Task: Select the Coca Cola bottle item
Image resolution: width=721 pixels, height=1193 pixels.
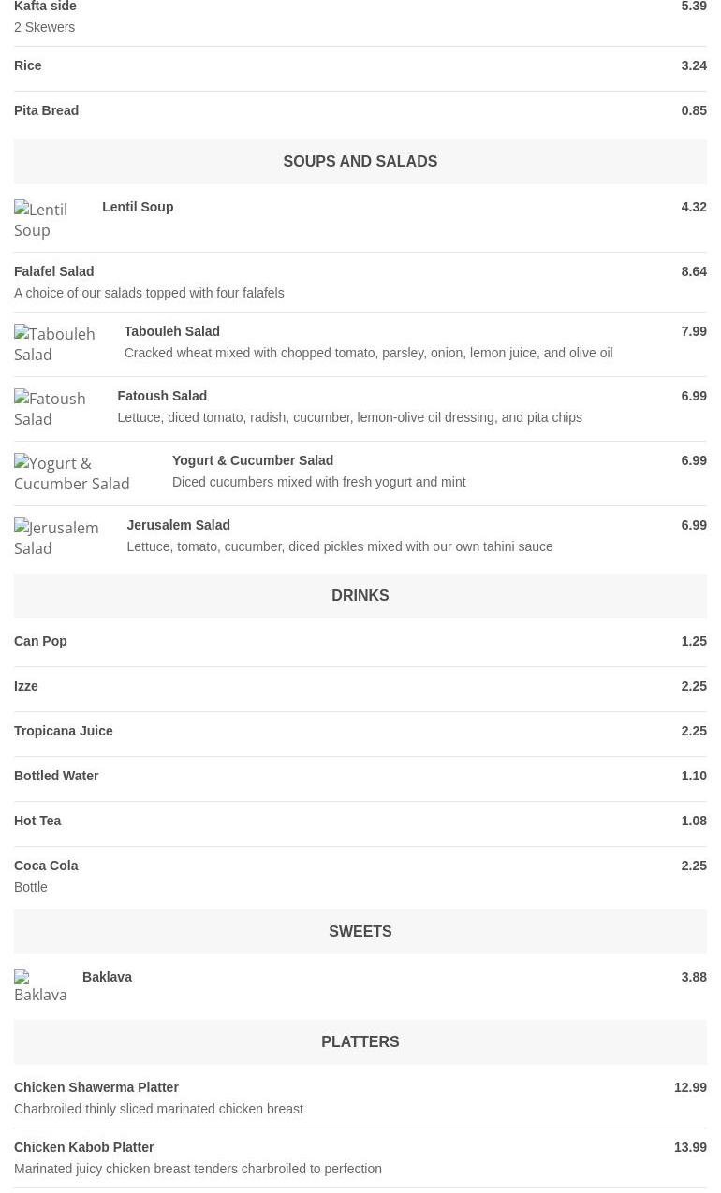Action: click(x=360, y=876)
